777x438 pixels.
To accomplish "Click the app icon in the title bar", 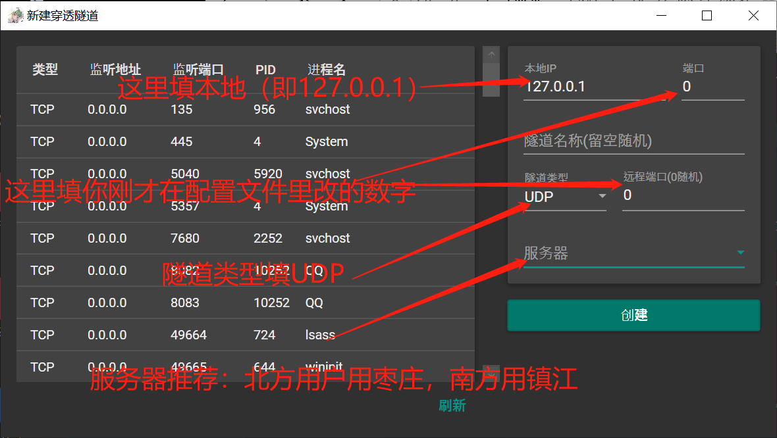I will point(14,16).
